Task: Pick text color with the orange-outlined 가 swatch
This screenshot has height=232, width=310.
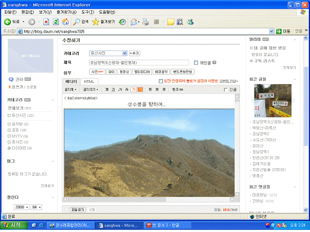Action: (x=133, y=90)
